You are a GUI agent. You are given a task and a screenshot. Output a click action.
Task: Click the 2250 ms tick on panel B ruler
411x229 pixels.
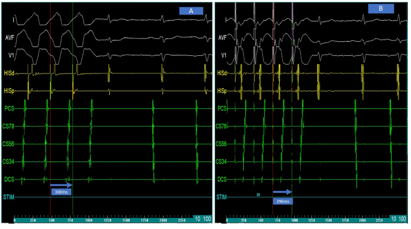379,220
